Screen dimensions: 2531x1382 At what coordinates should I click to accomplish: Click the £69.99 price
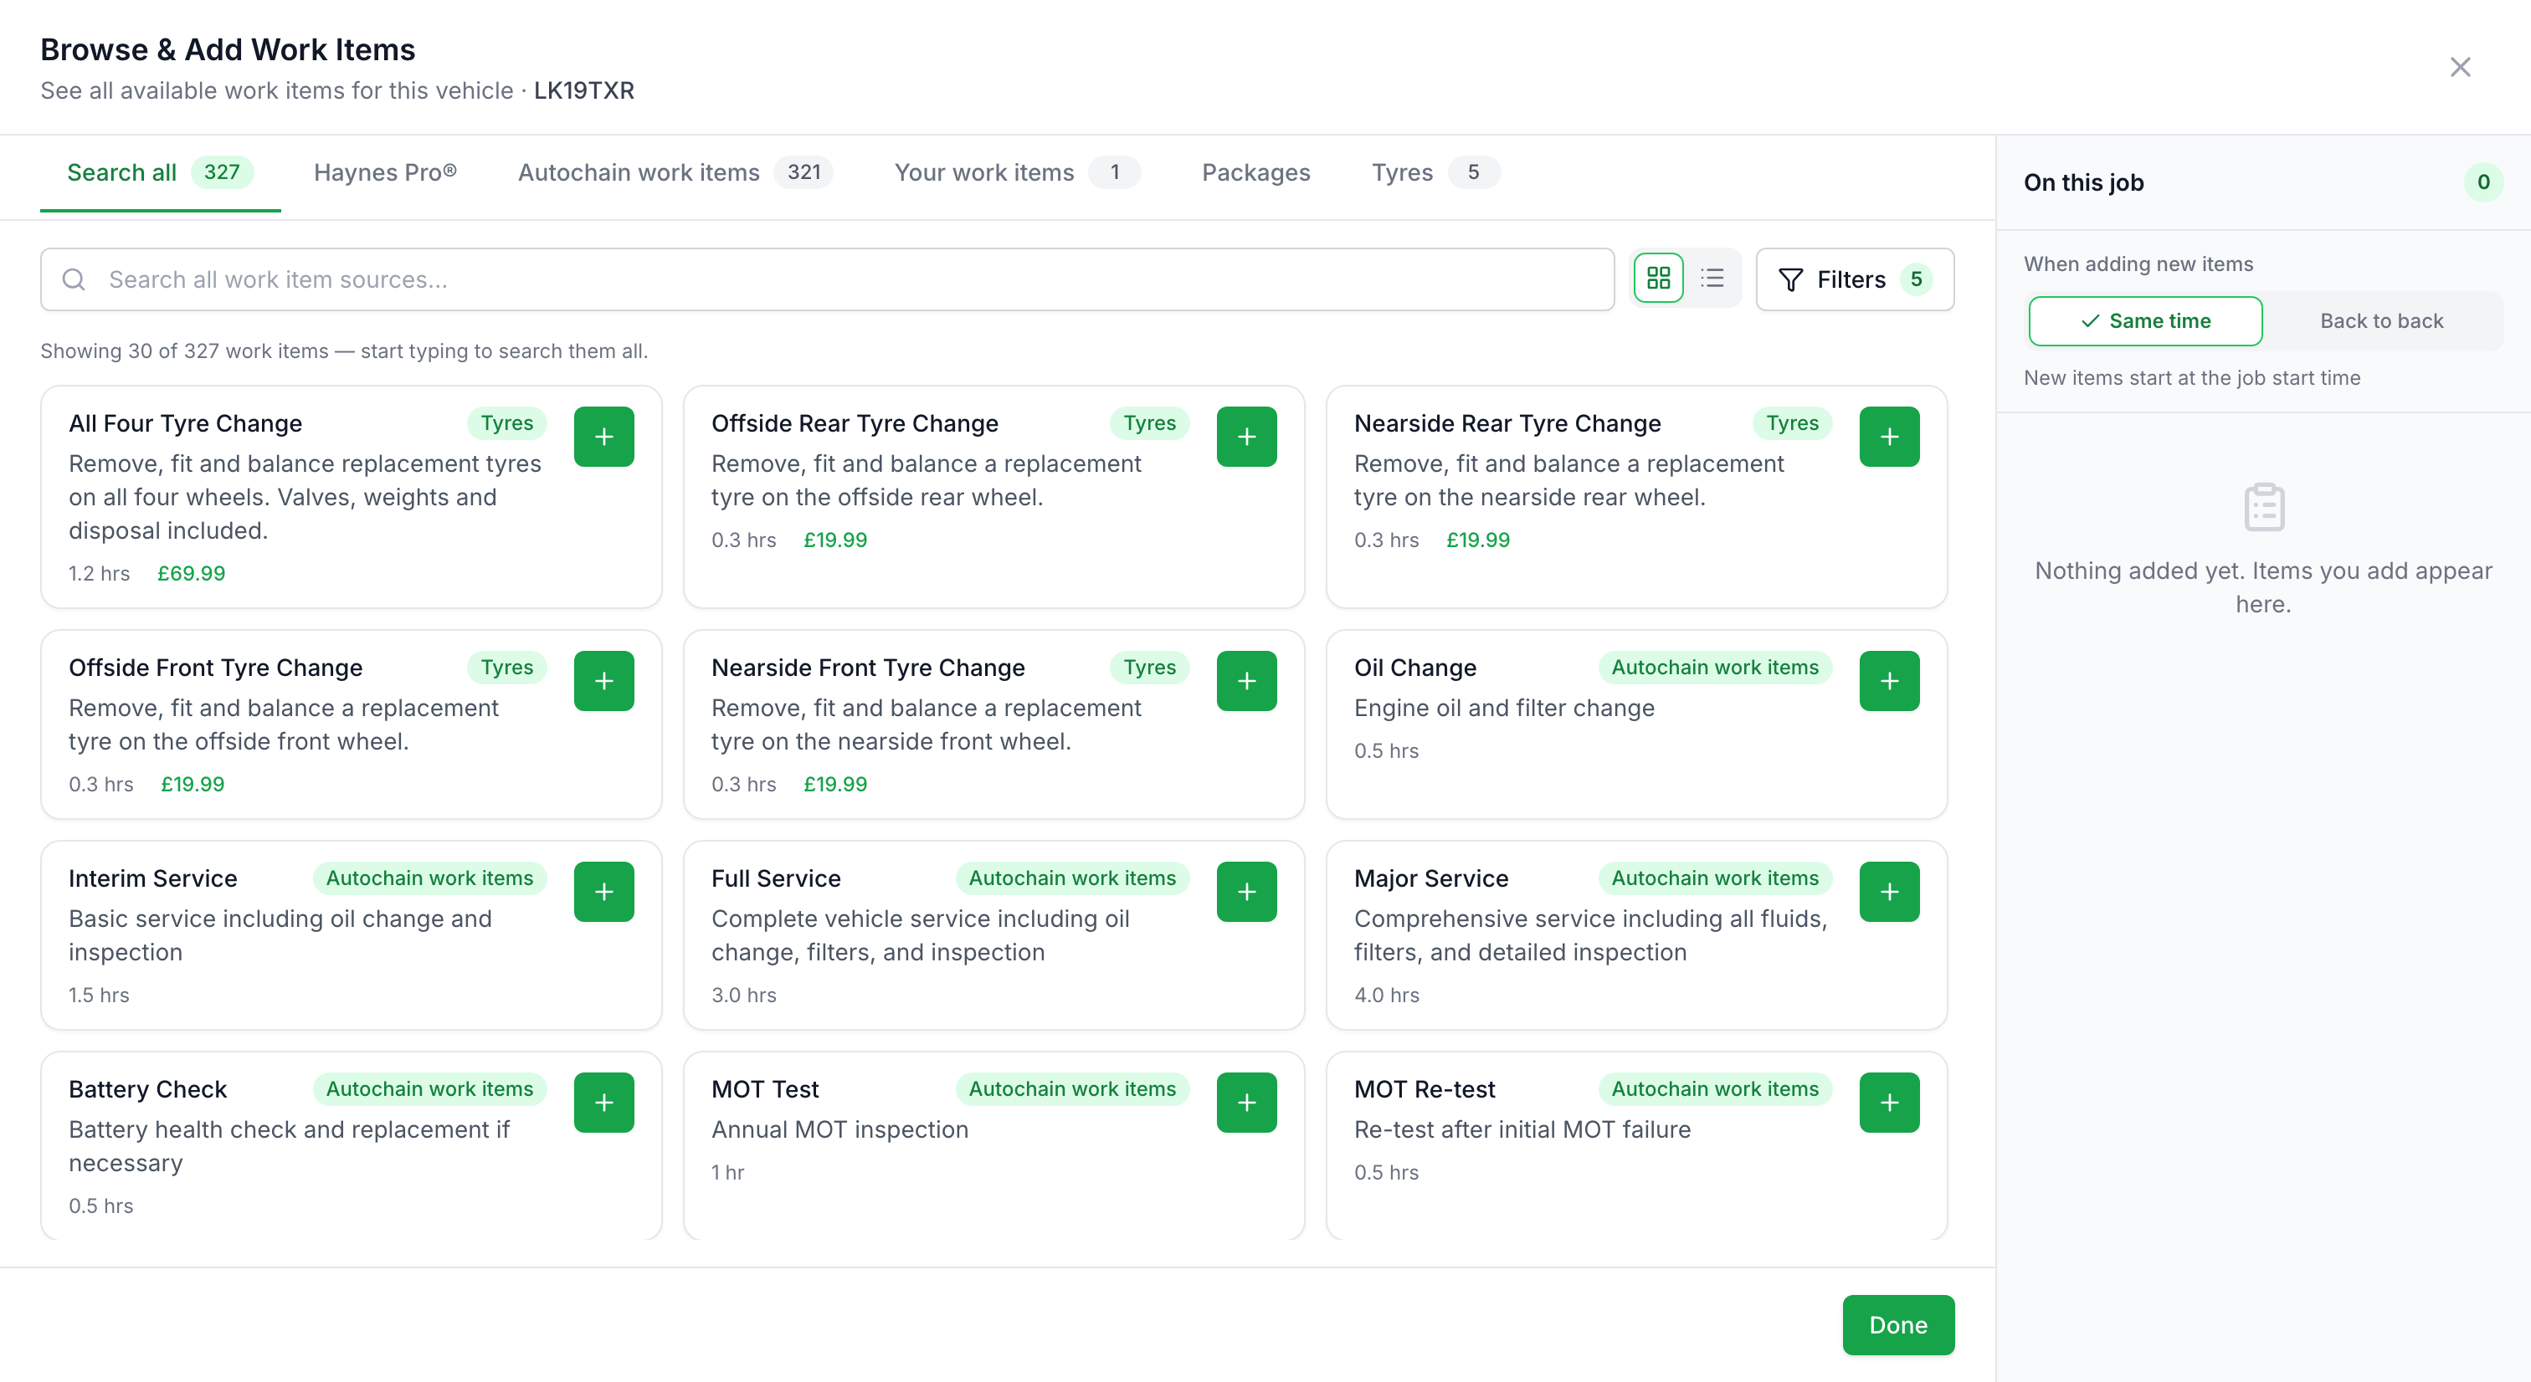click(191, 574)
